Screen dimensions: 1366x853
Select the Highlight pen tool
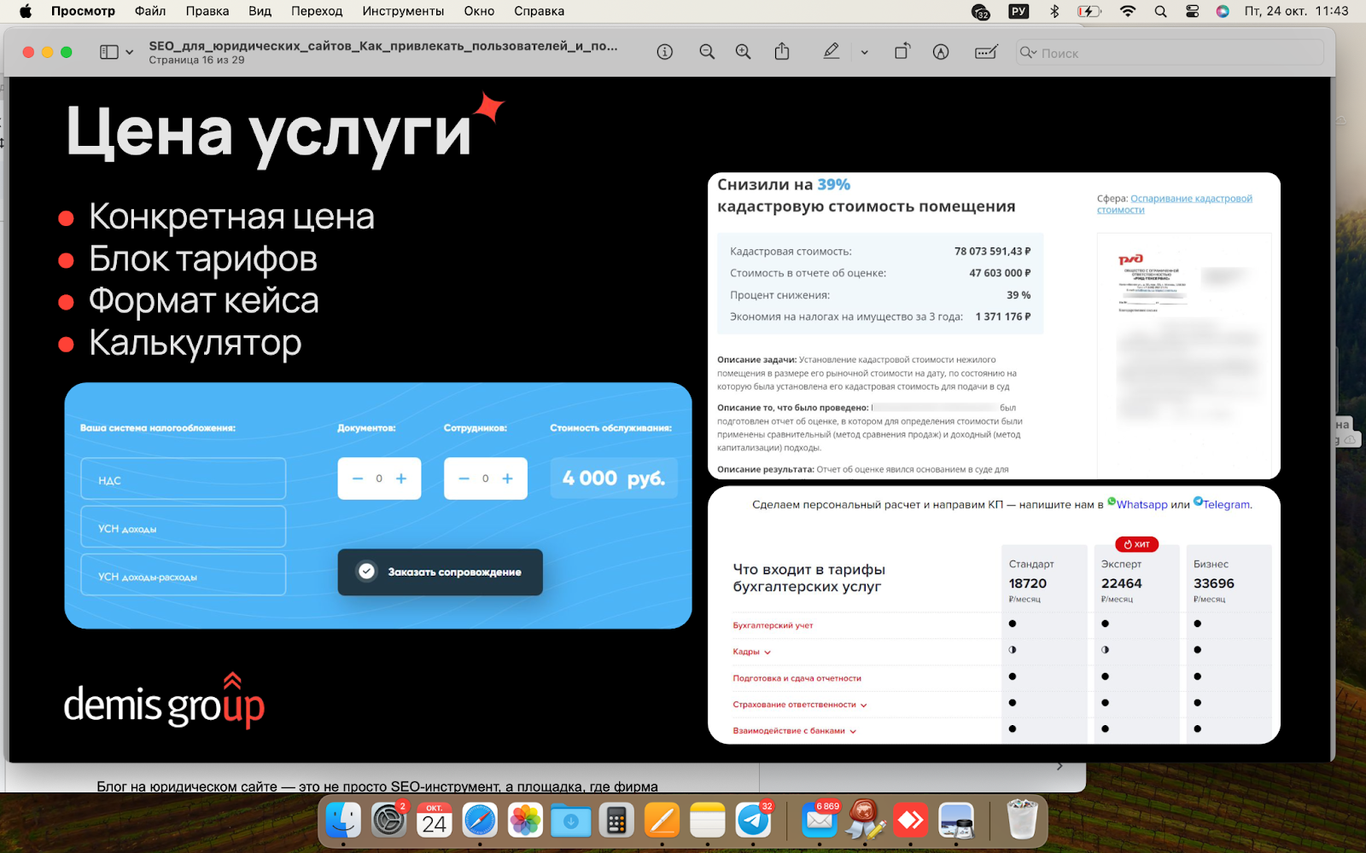point(830,51)
